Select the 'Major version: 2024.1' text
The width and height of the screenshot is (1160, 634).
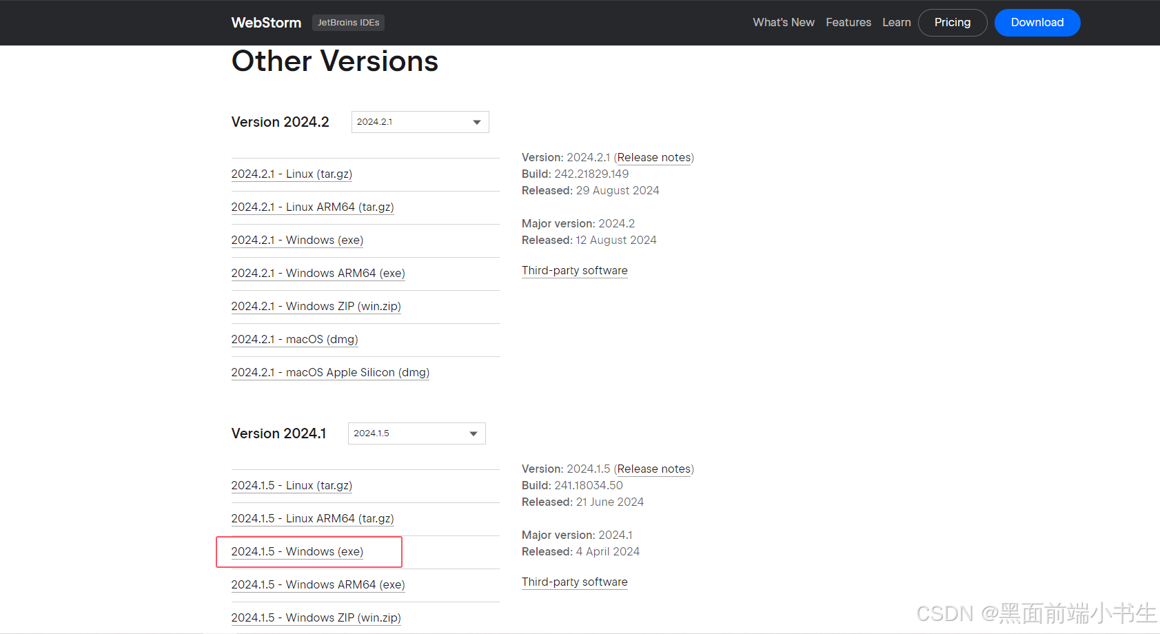577,535
